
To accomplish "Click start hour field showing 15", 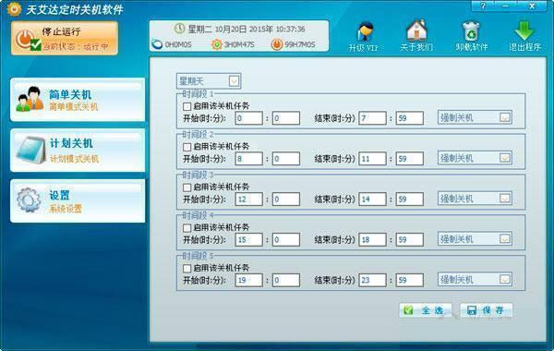I will tap(248, 239).
